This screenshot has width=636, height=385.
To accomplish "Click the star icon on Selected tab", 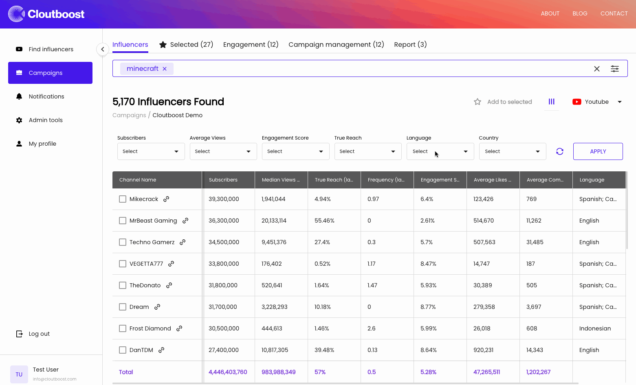I will pos(163,45).
